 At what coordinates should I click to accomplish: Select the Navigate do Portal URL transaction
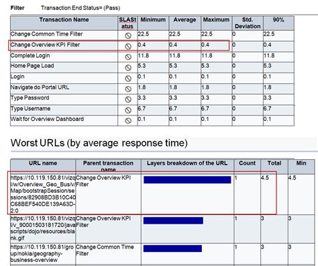click(x=40, y=87)
